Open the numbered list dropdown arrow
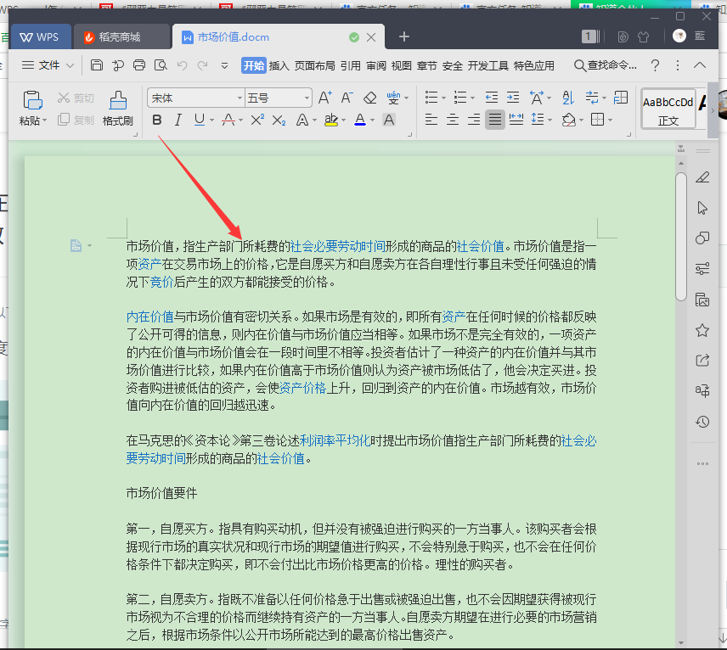 (x=472, y=98)
